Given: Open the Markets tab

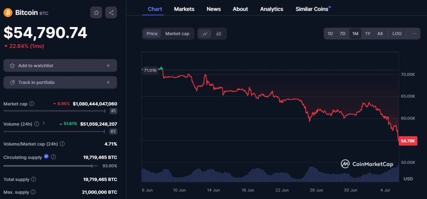Looking at the screenshot, I should pyautogui.click(x=184, y=9).
